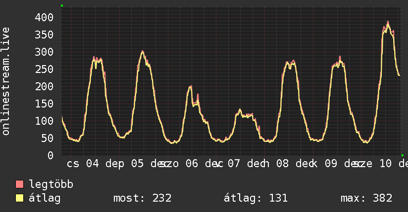This screenshot has width=408, height=212.
Task: Click the 'cs 04 dec' date label
Action: click(95, 164)
